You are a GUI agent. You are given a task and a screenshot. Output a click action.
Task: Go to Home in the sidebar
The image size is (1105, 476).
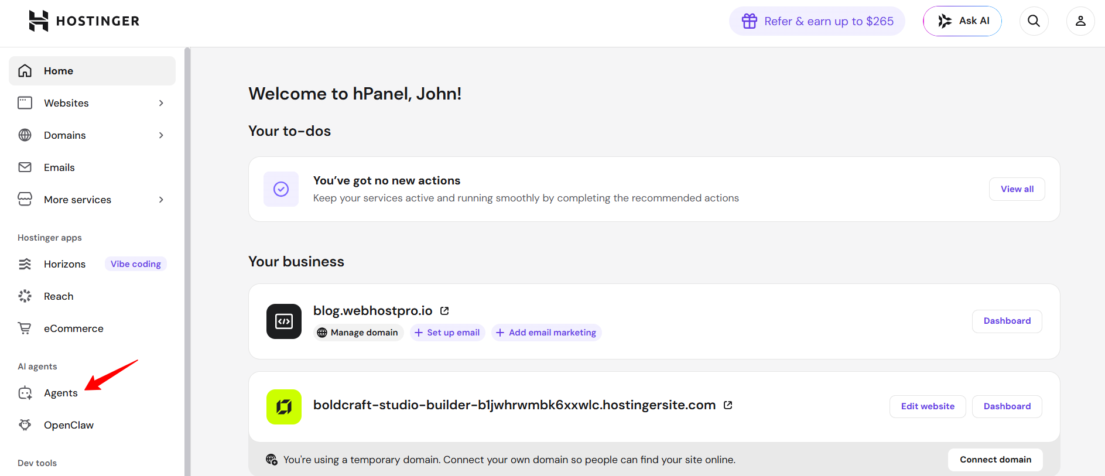pyautogui.click(x=92, y=71)
